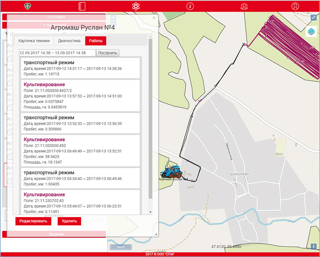Open the notebook journal icon
Image resolution: width=320 pixels, height=257 pixels.
(82, 6)
